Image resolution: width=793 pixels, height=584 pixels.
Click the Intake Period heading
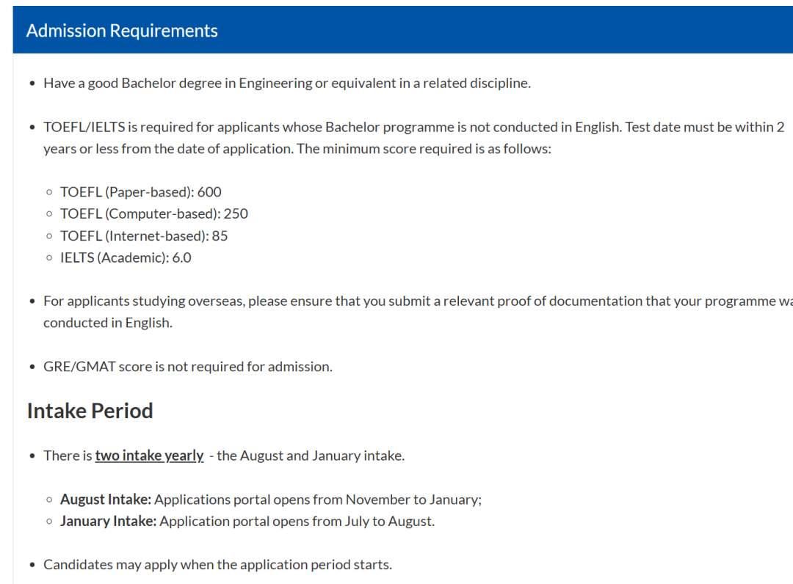(90, 411)
